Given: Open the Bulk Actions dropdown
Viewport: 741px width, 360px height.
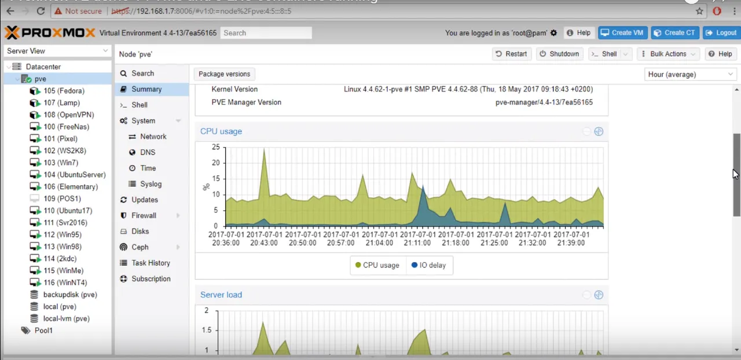Looking at the screenshot, I should coord(668,54).
